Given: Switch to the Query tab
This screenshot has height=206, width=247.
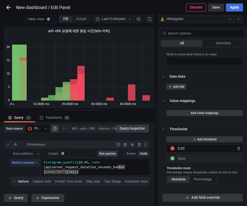Looking at the screenshot, I should (20, 118).
